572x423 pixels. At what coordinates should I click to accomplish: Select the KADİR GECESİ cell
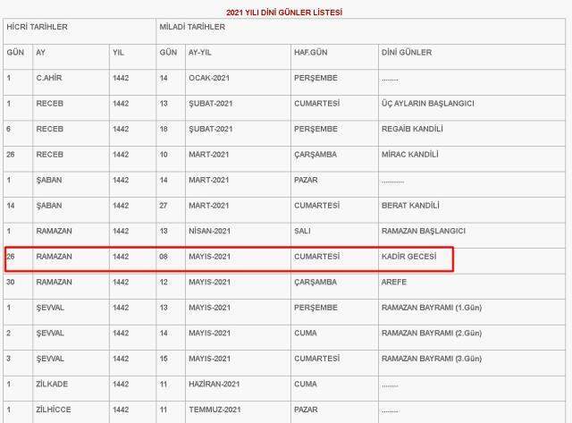[472, 261]
